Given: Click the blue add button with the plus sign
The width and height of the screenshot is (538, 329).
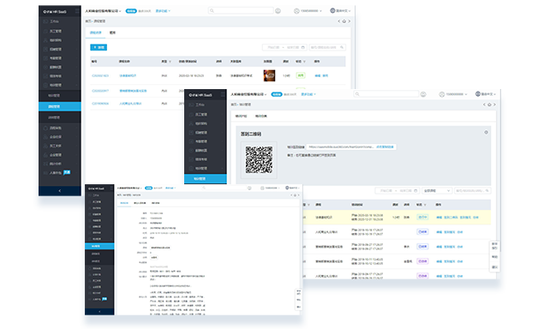Looking at the screenshot, I should pos(99,47).
